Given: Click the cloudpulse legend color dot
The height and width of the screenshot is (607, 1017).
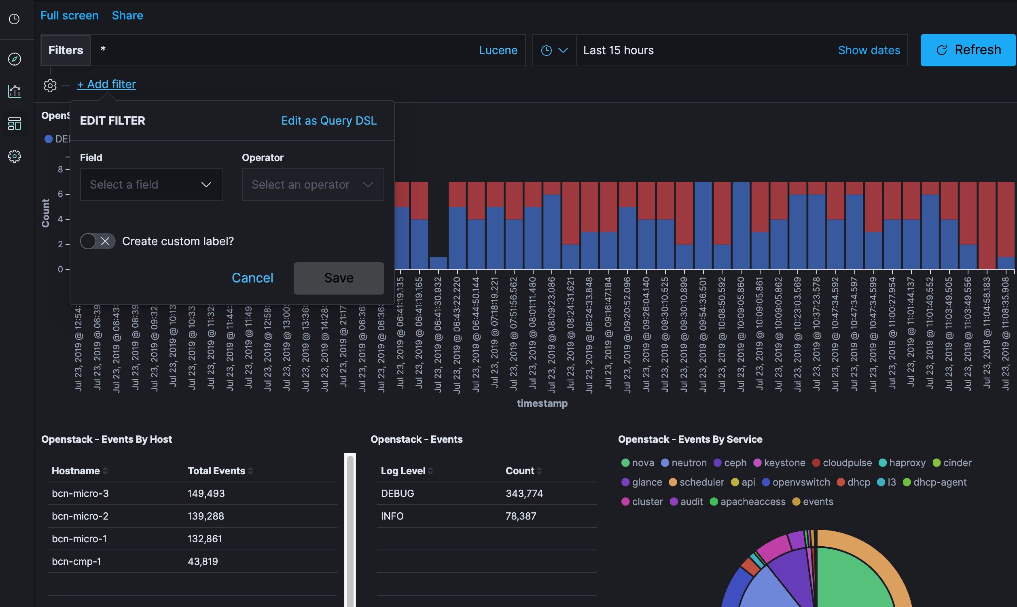Looking at the screenshot, I should (x=816, y=463).
